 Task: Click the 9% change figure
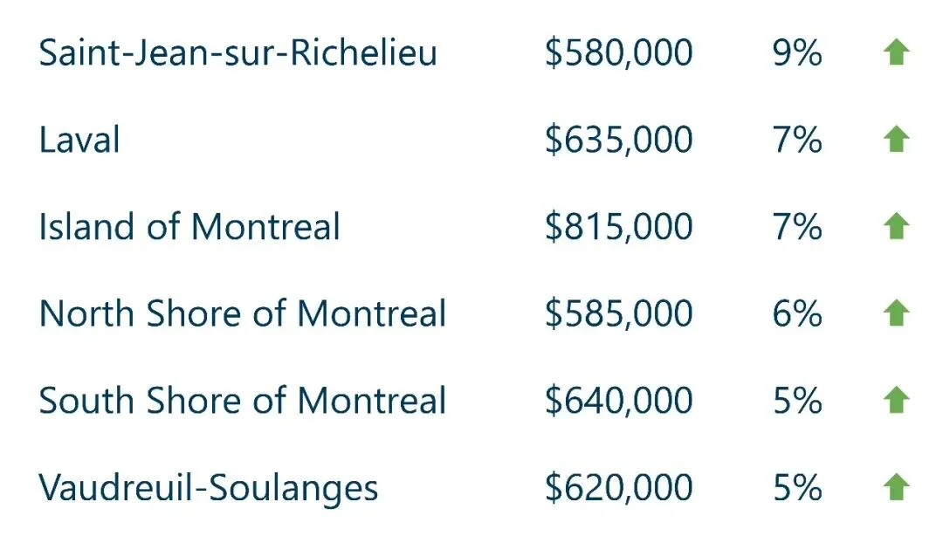796,53
